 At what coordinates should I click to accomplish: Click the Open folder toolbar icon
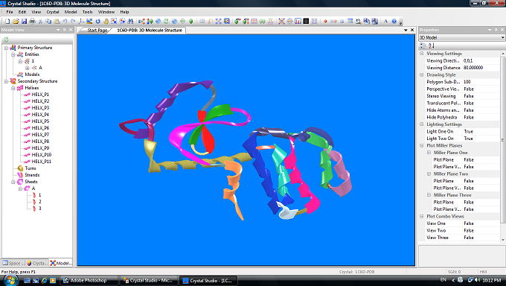[x=16, y=22]
